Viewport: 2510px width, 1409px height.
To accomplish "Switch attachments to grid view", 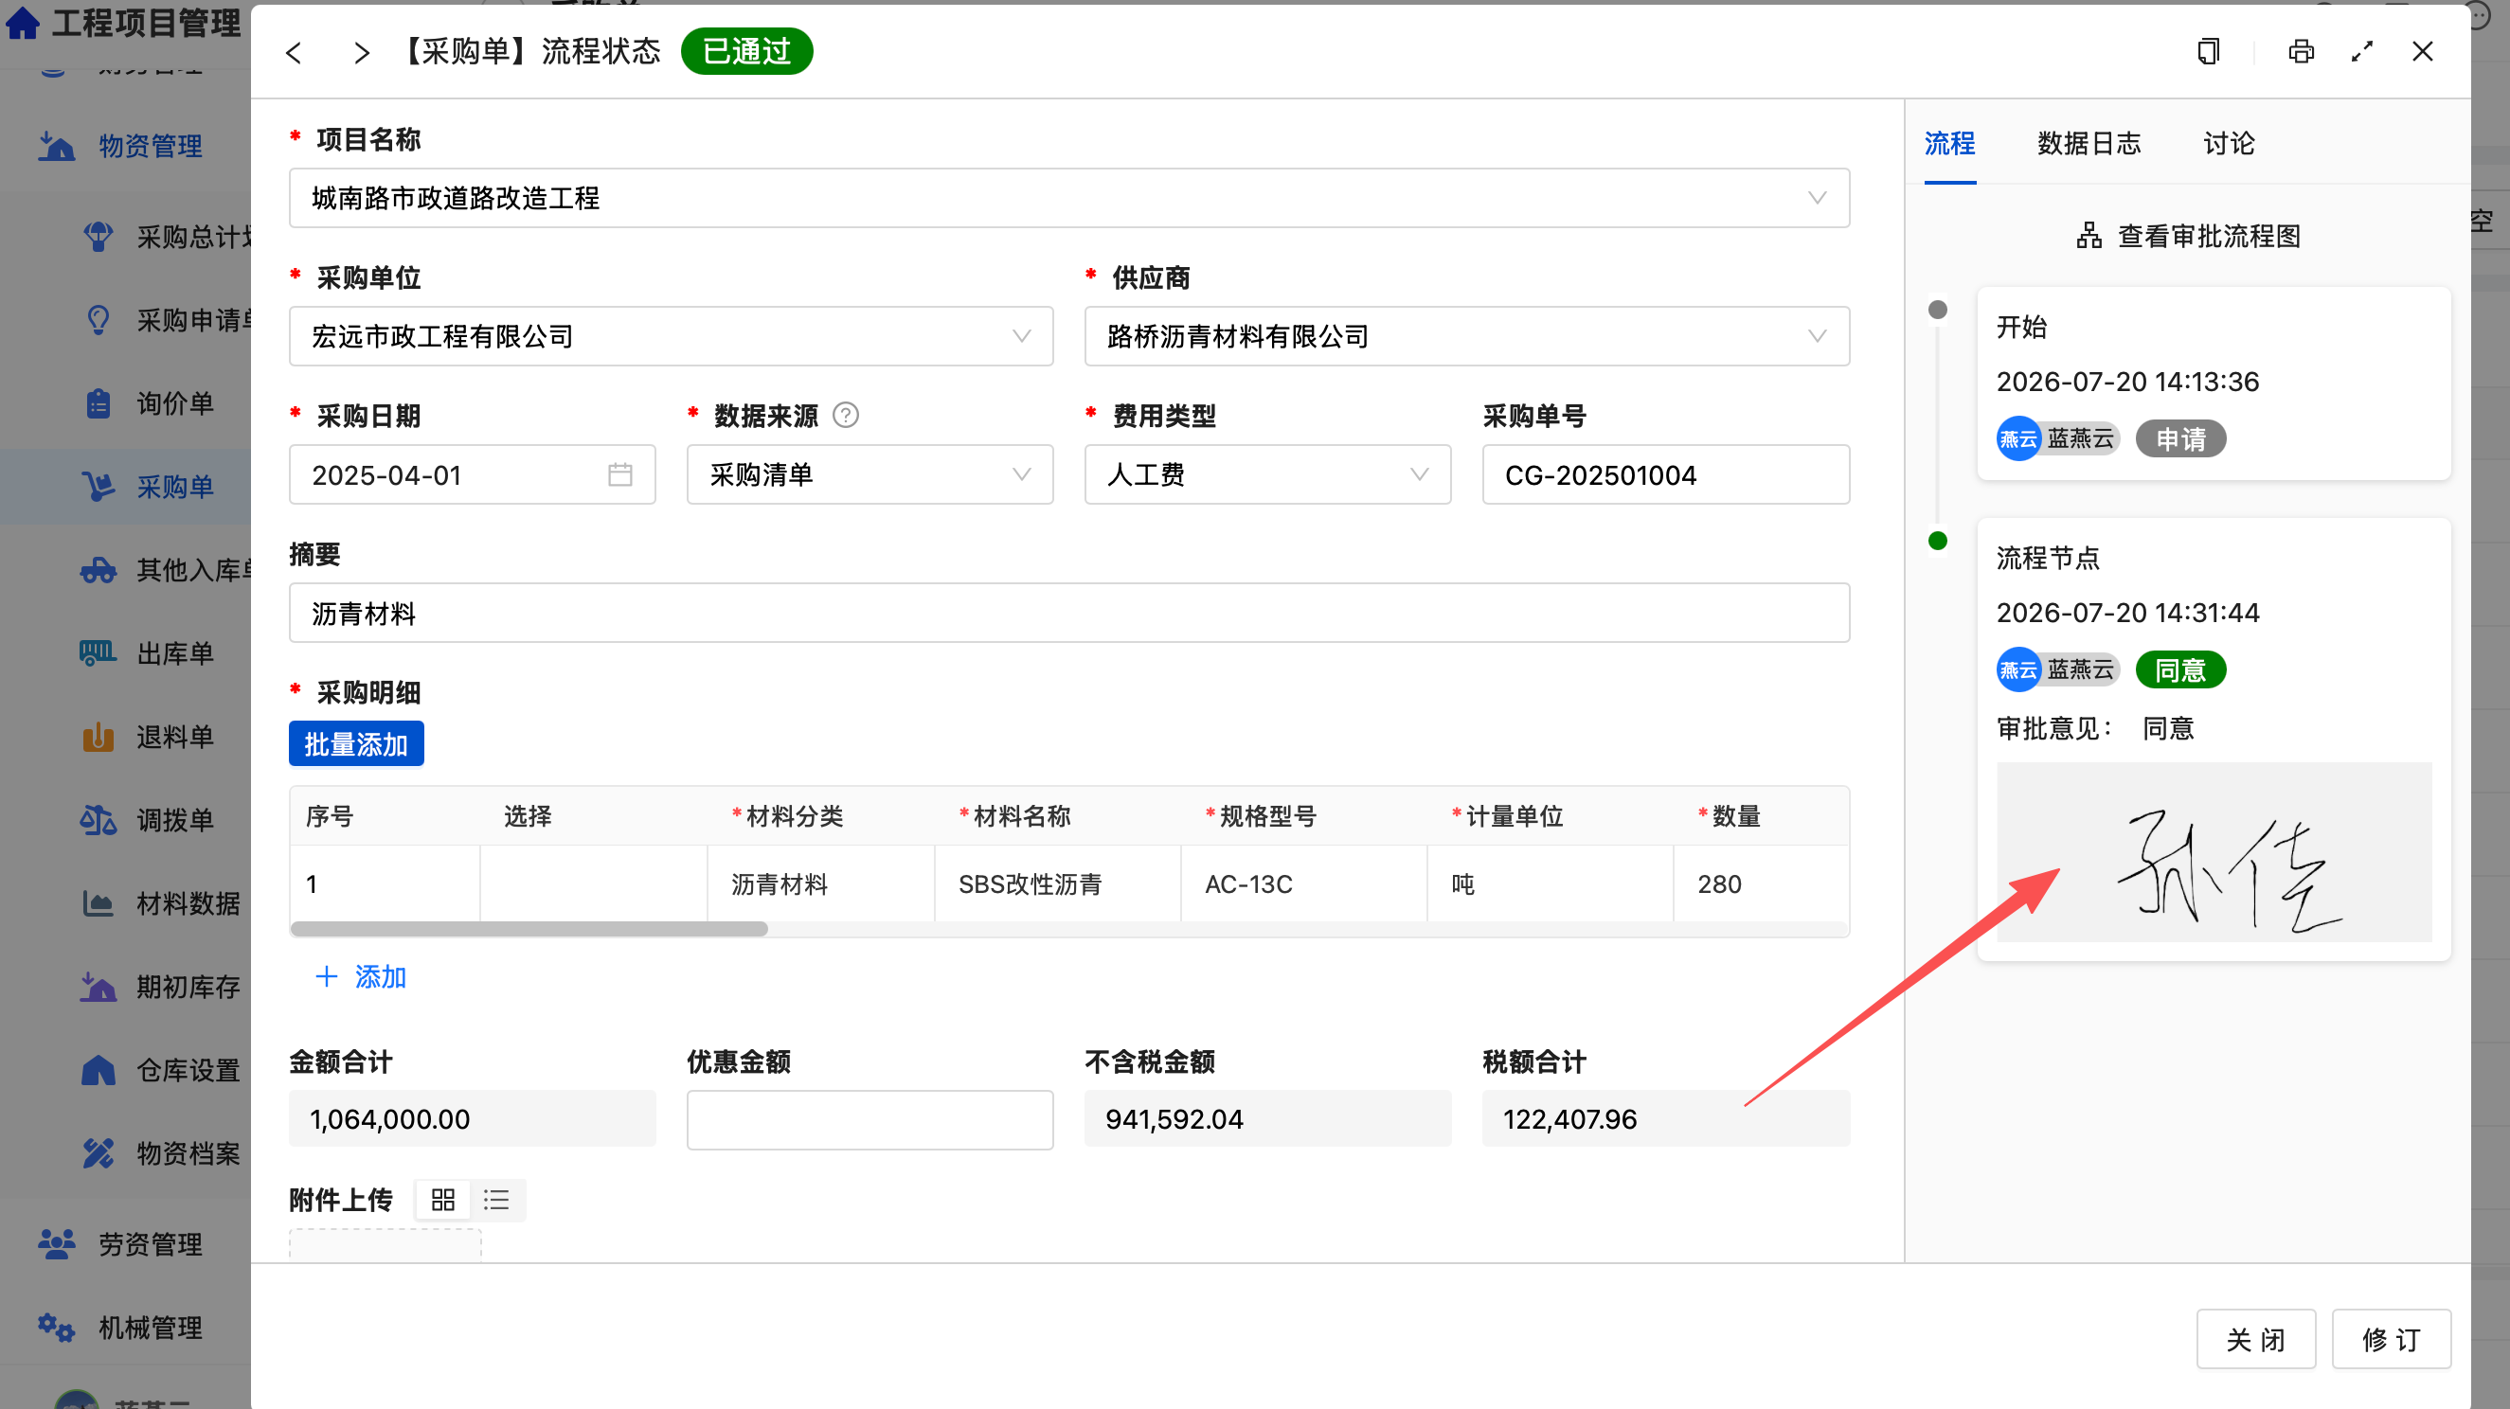I will coord(443,1200).
